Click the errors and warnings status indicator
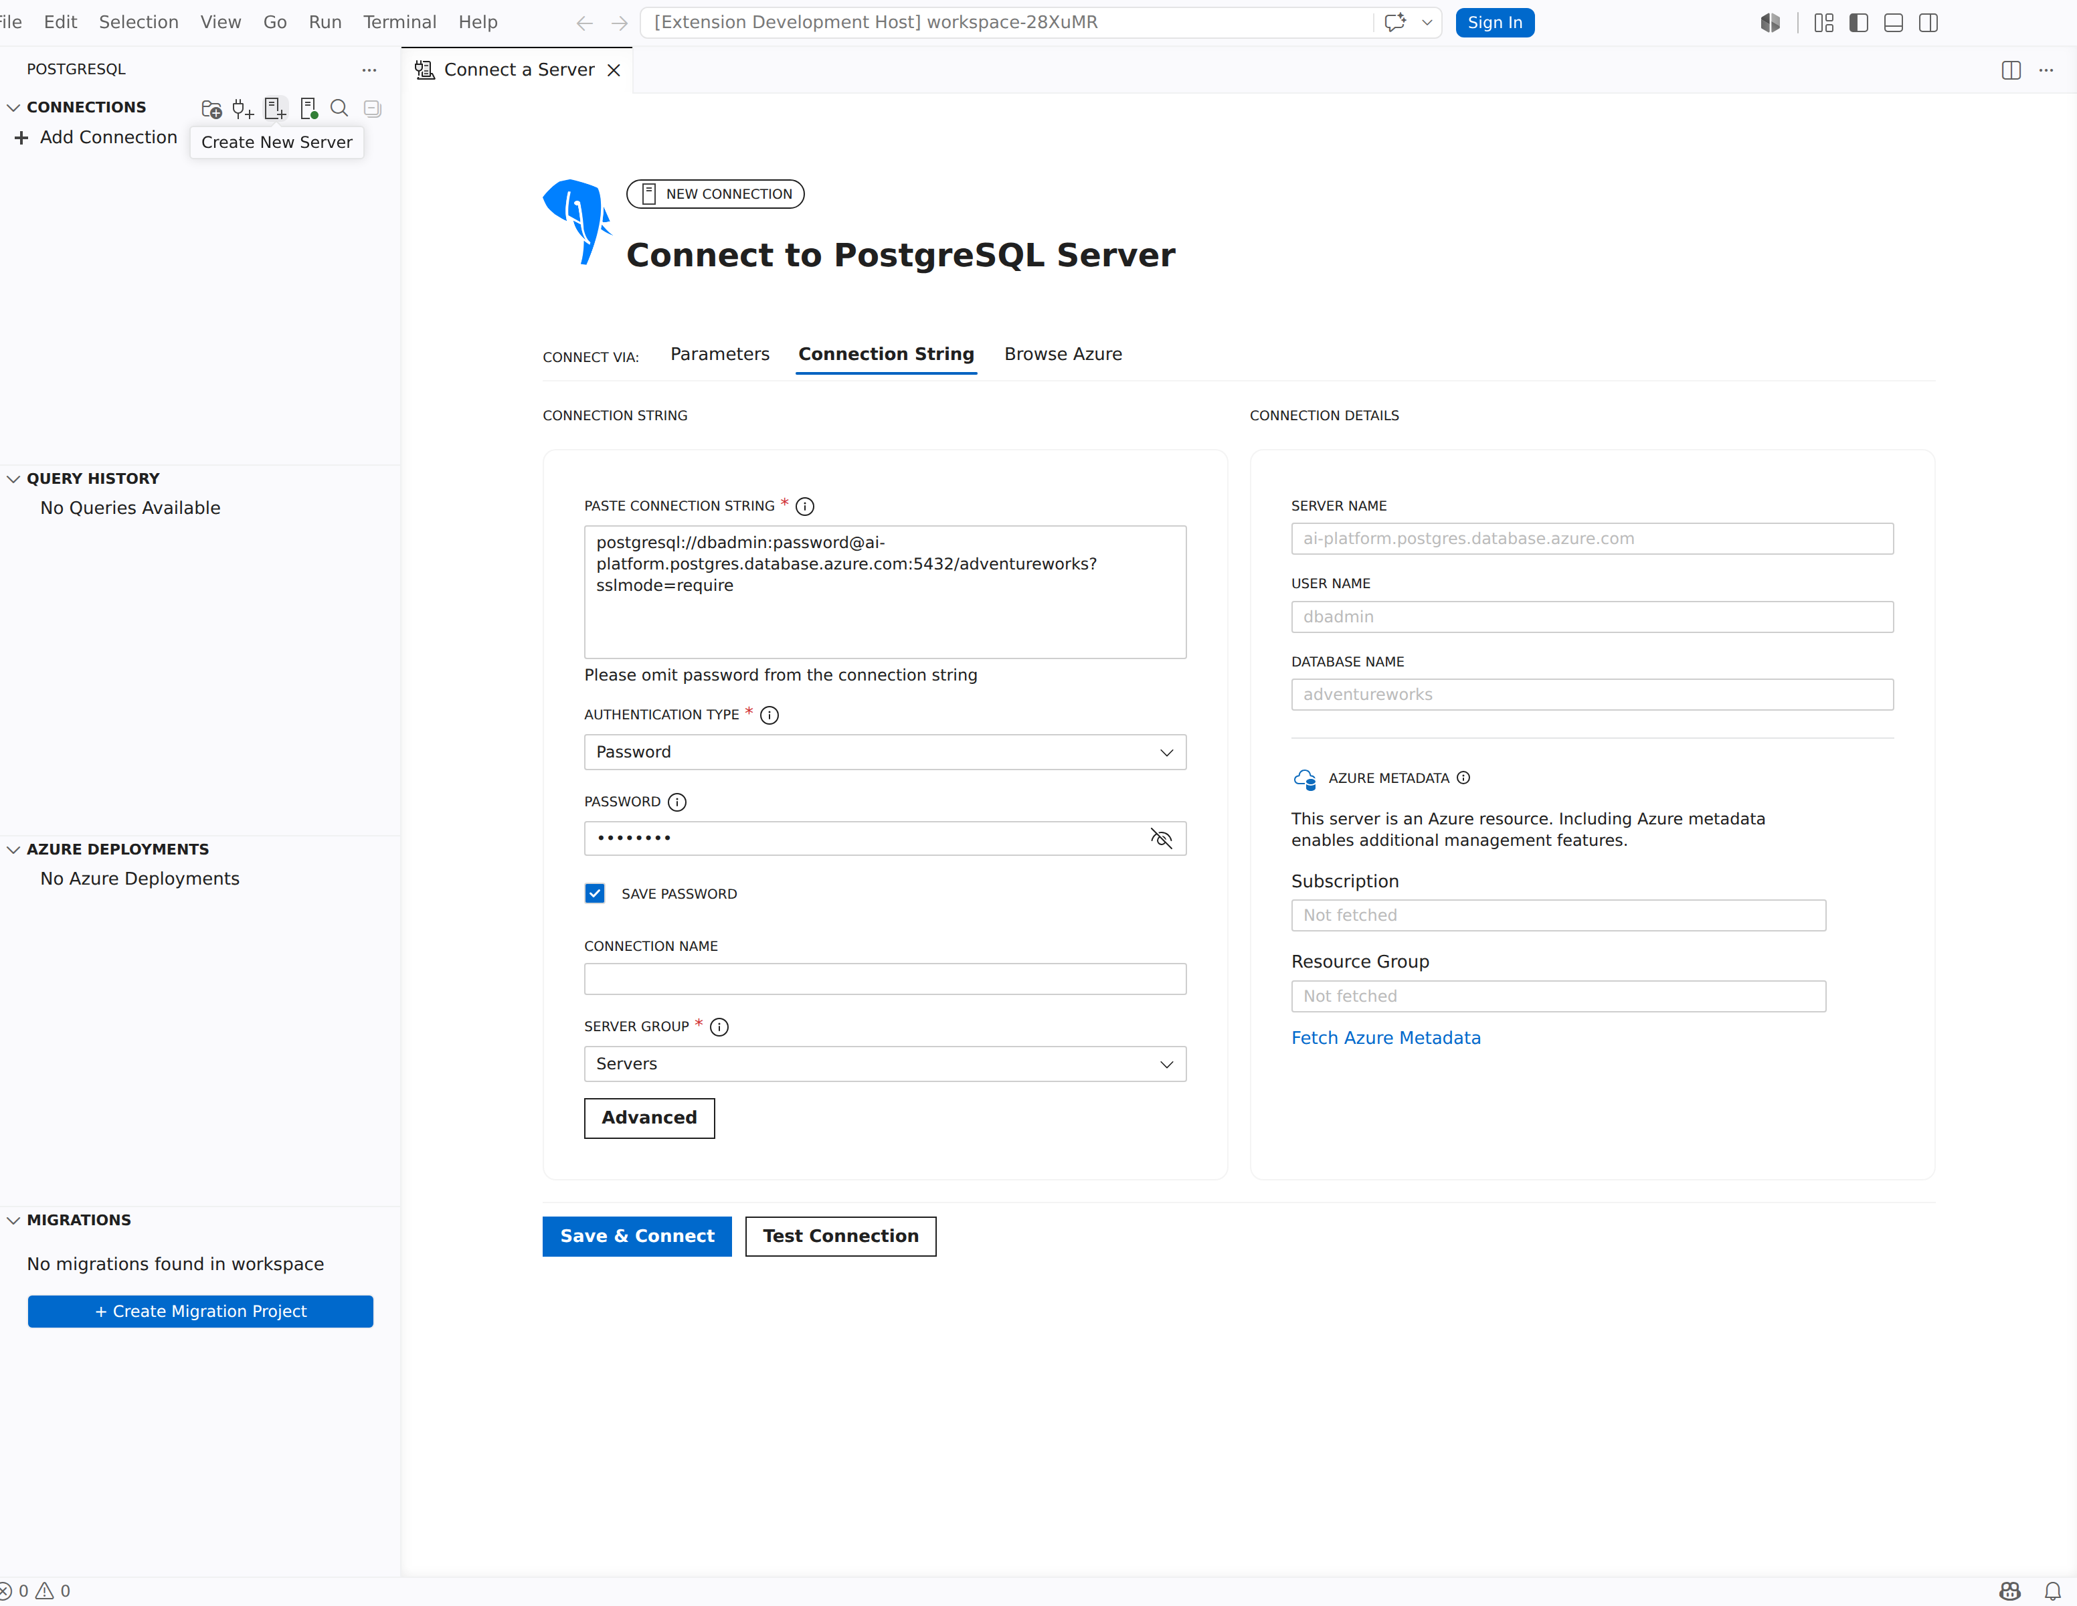 36,1591
